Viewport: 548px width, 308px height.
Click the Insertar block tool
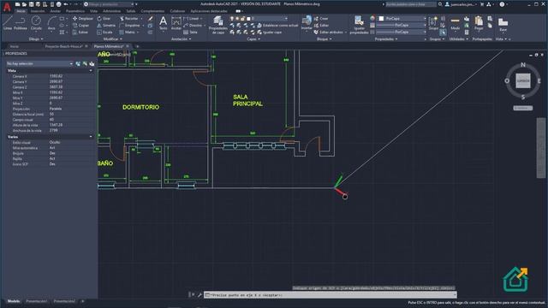[x=307, y=23]
